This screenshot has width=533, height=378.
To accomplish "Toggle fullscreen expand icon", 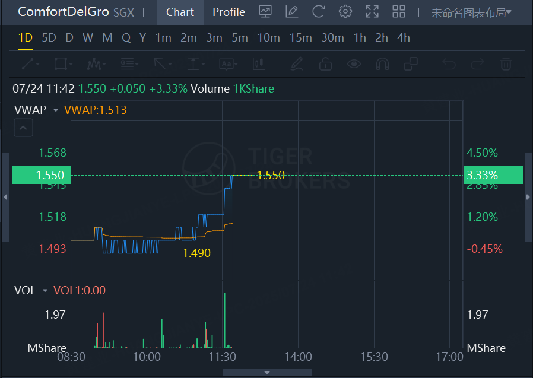I will coord(372,12).
